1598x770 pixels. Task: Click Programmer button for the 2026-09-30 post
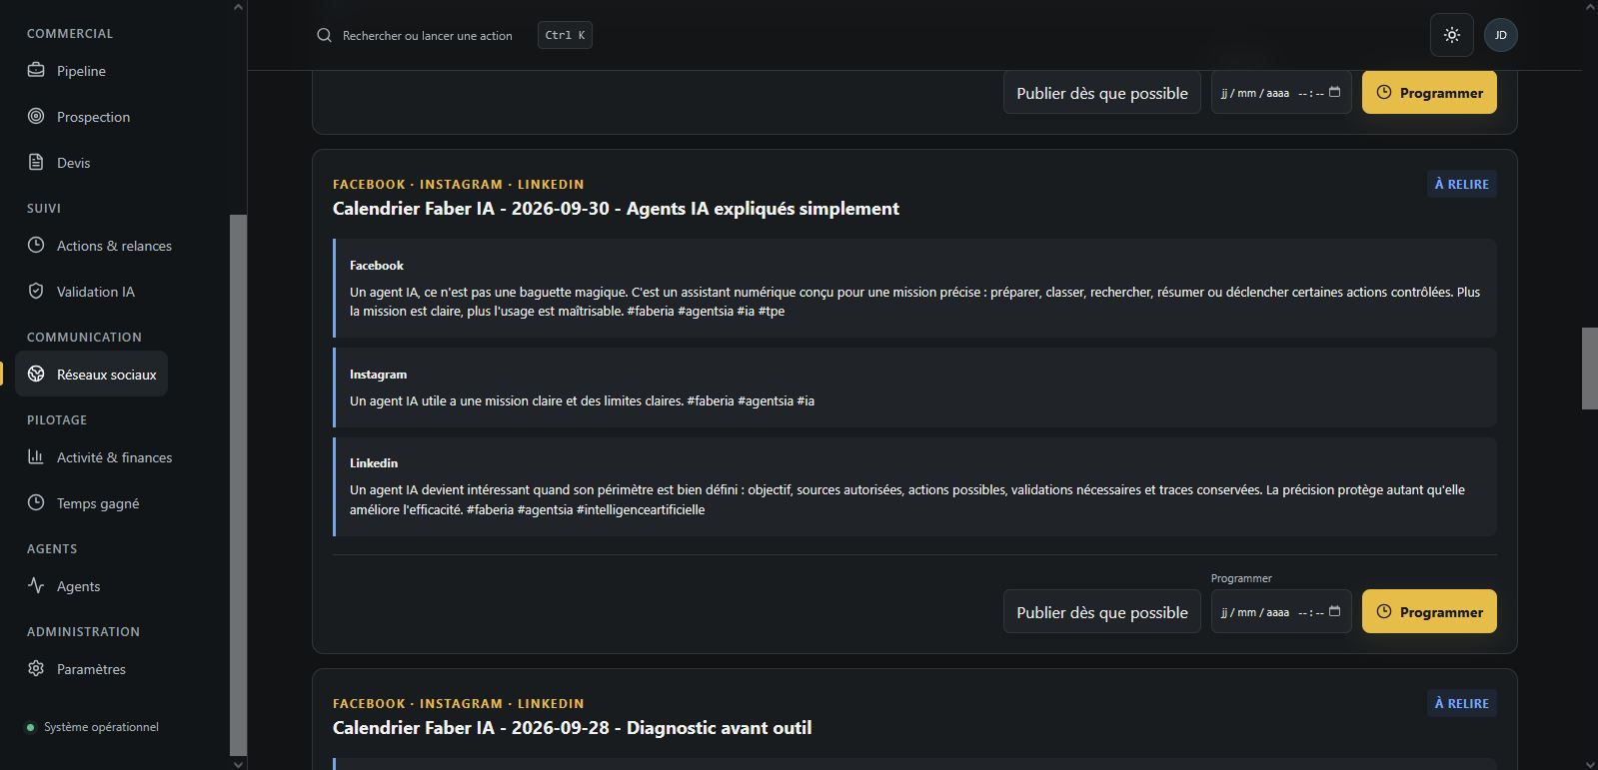pos(1429,611)
